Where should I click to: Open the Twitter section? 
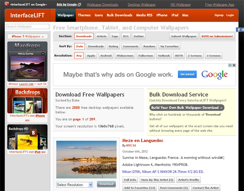pyautogui.click(x=139, y=36)
